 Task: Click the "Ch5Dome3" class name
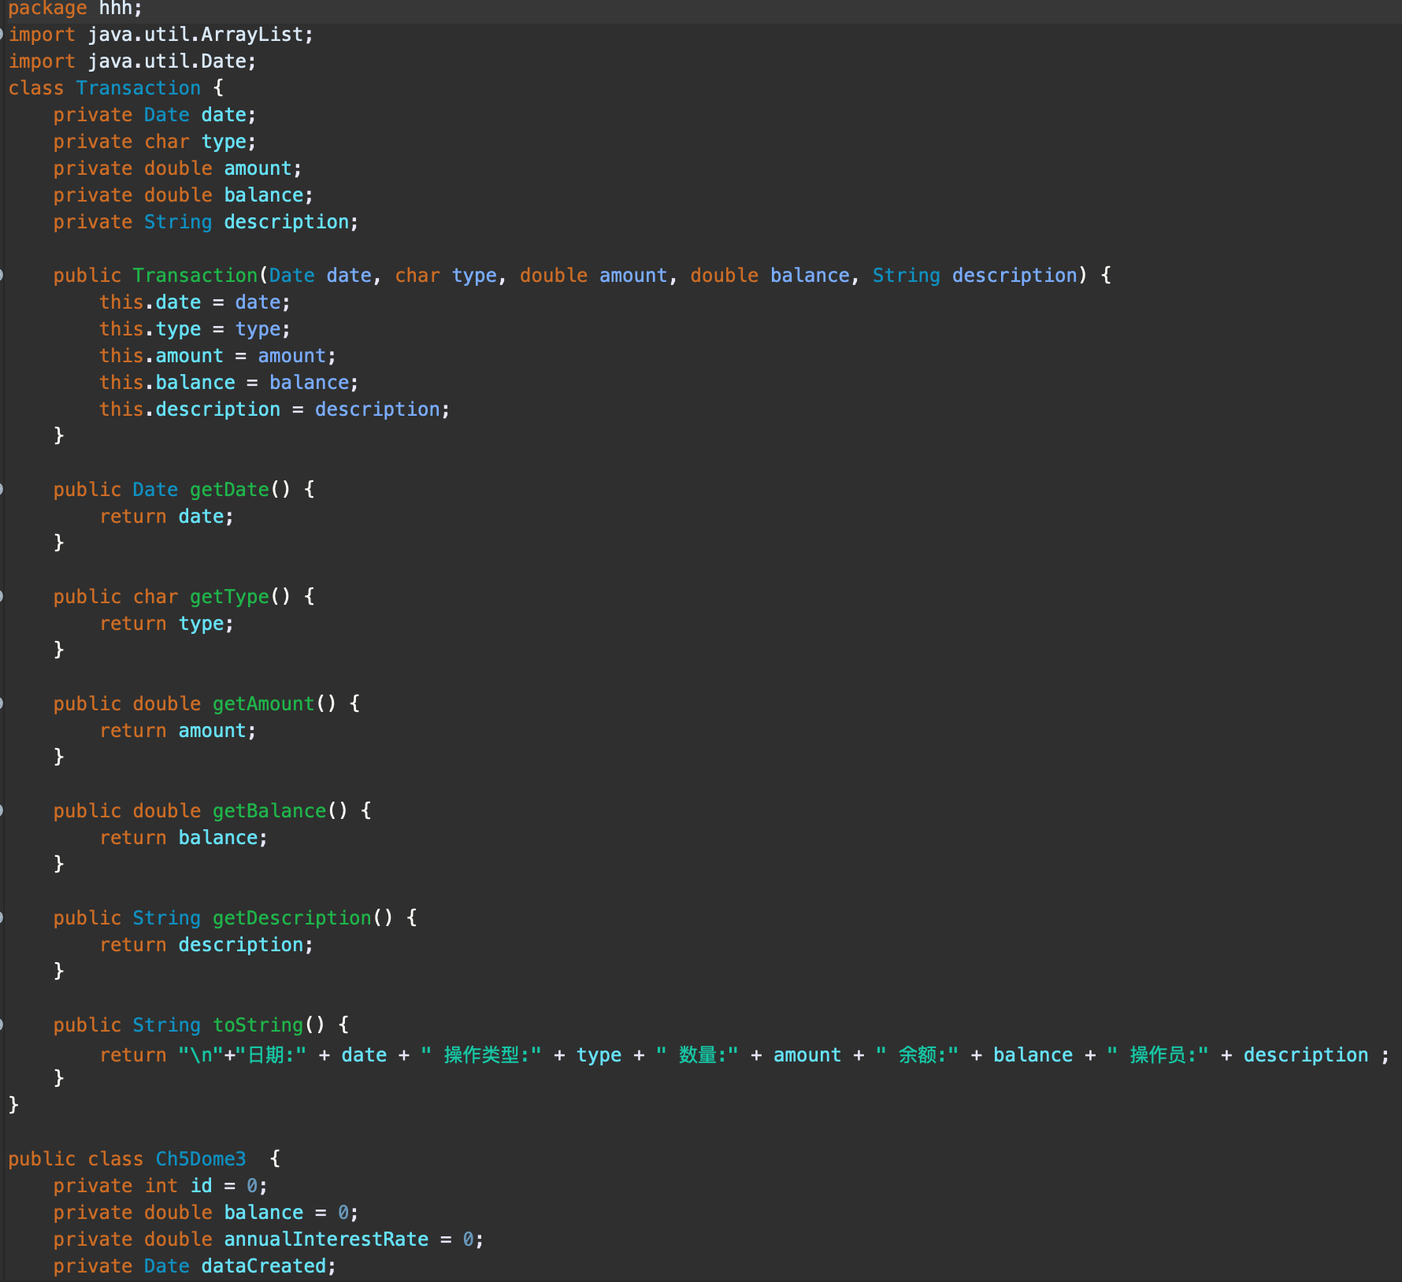coord(201,1159)
